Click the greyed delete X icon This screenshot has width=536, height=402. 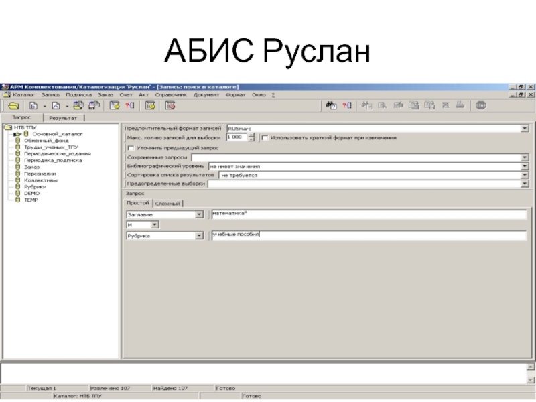[446, 105]
